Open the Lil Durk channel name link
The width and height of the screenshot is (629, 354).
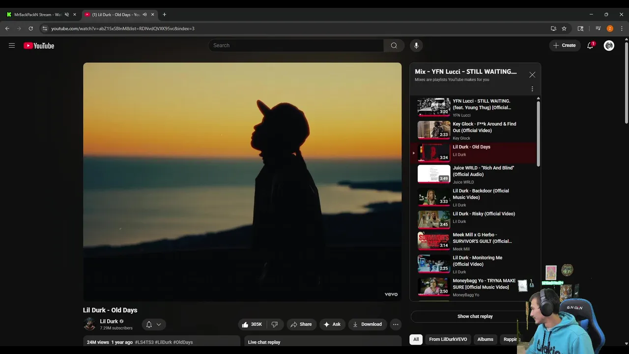109,321
